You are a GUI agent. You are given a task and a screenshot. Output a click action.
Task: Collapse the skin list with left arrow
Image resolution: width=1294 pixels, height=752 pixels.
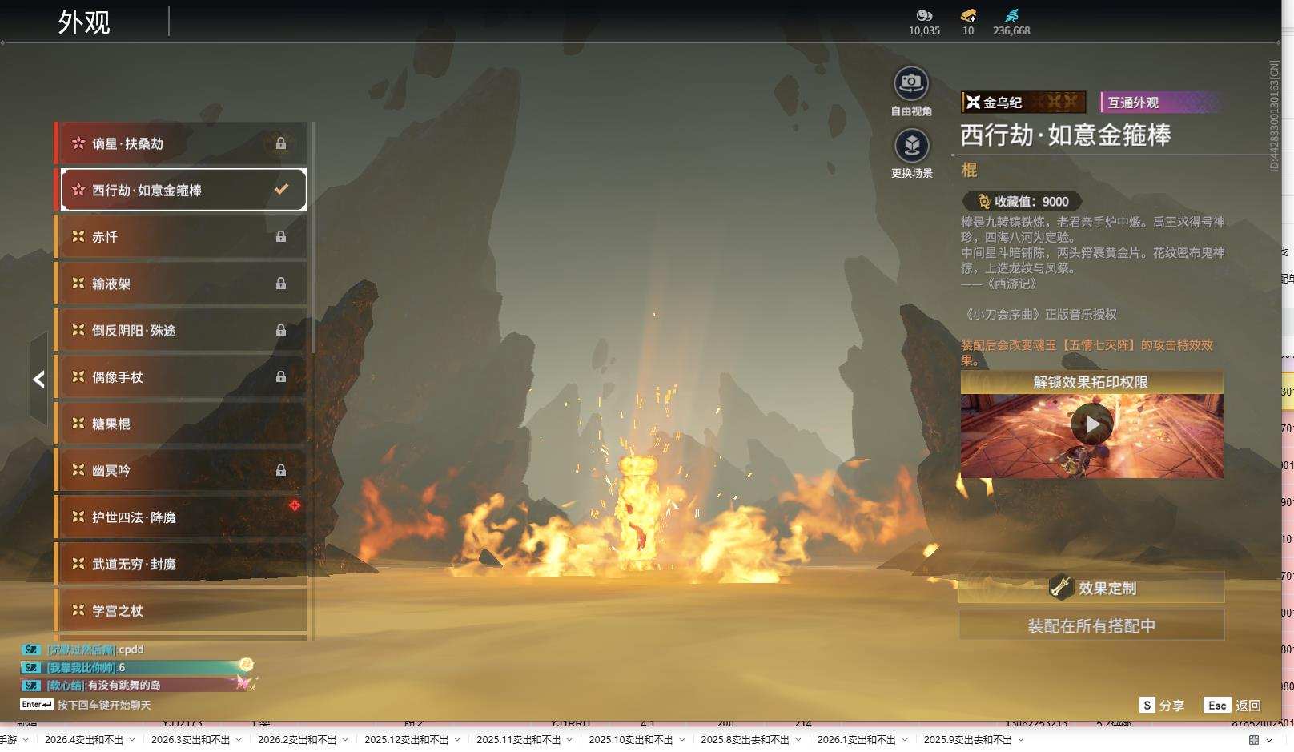pyautogui.click(x=38, y=380)
